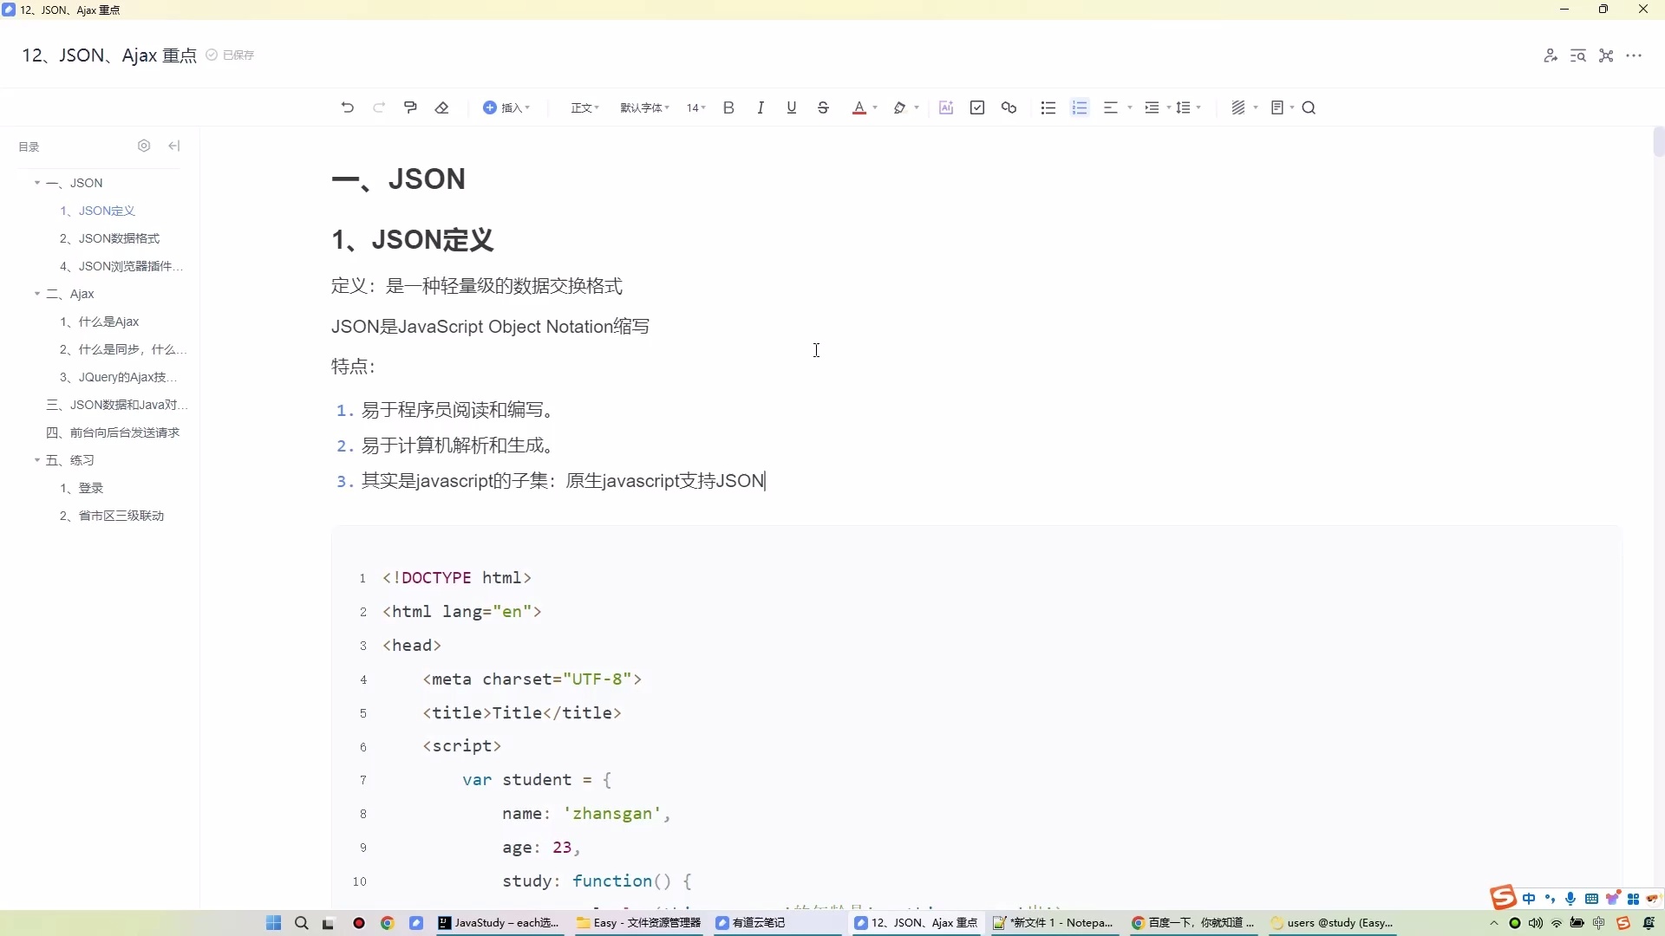Viewport: 1665px width, 936px height.
Task: Open the AI writing assistant icon
Action: (945, 107)
